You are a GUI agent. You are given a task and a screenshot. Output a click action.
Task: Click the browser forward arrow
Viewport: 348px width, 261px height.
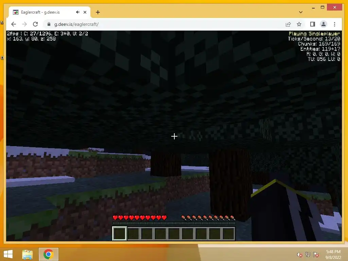(24, 24)
